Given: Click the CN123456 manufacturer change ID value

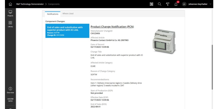Looking at the screenshot, I should (95, 33).
